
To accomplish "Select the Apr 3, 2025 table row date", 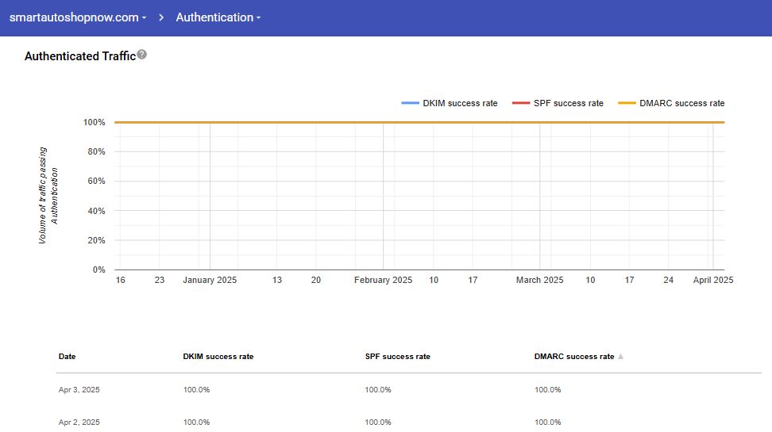I will (79, 390).
